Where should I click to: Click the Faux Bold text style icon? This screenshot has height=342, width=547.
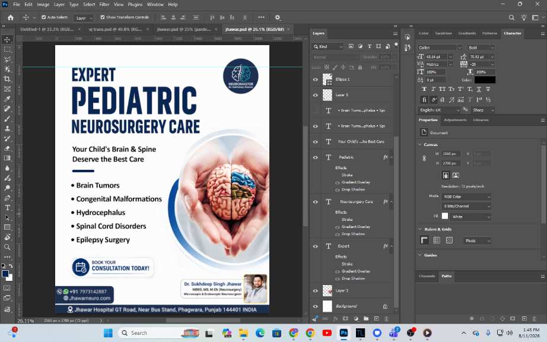tap(424, 89)
